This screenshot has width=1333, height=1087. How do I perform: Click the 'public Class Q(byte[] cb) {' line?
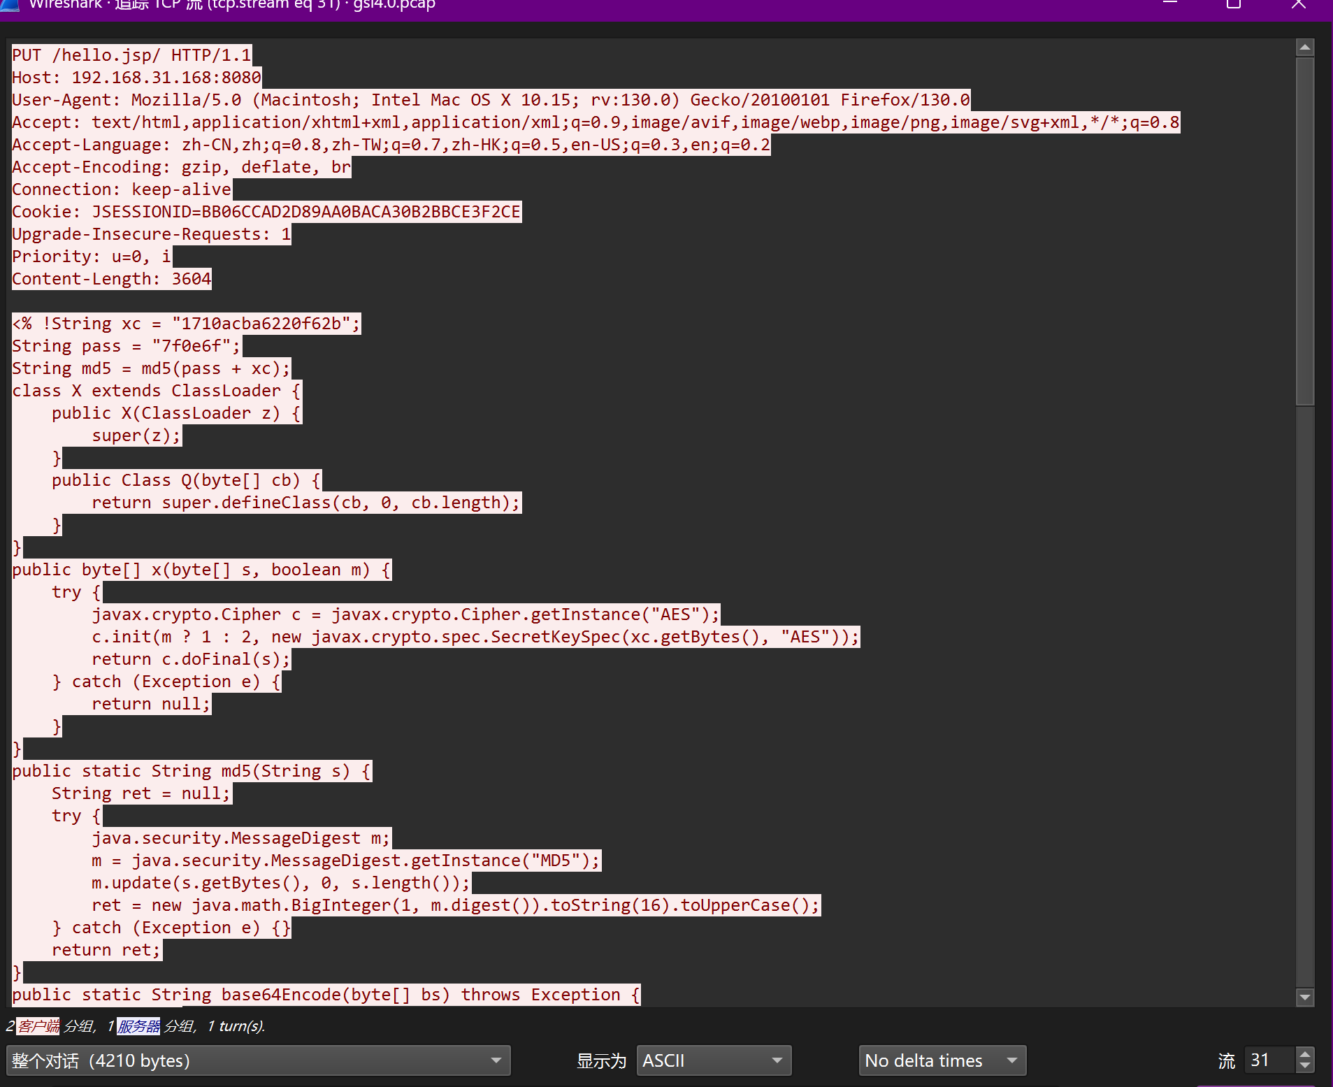(186, 480)
